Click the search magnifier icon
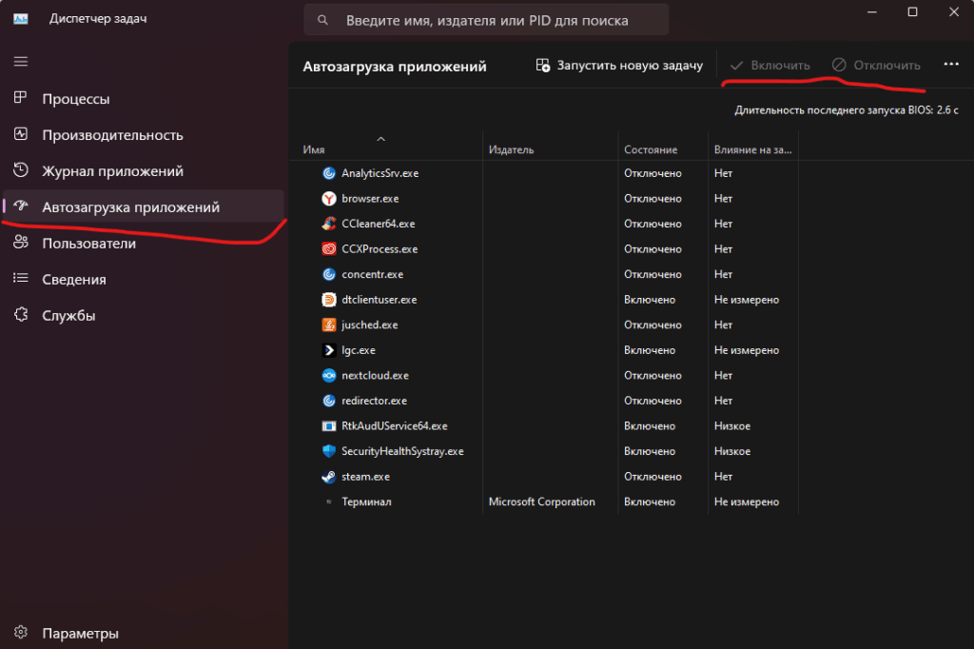Viewport: 974px width, 649px height. pos(322,21)
